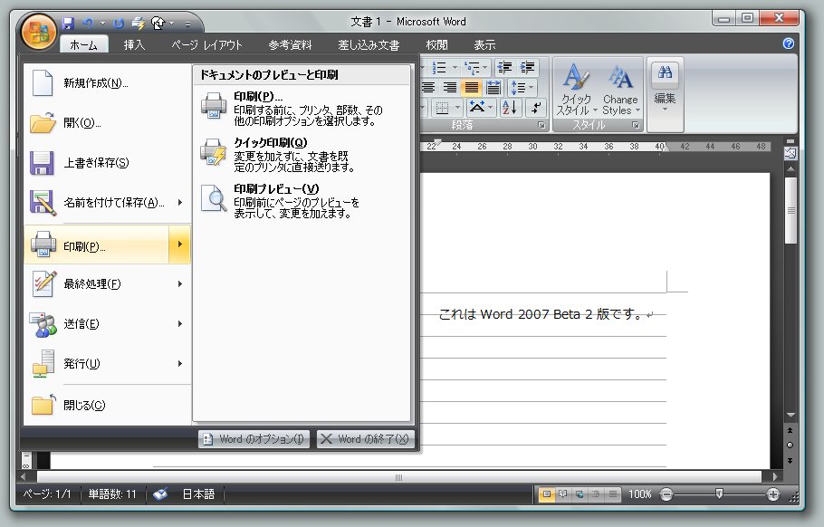Open the Undo history dropdown arrow

pyautogui.click(x=102, y=24)
